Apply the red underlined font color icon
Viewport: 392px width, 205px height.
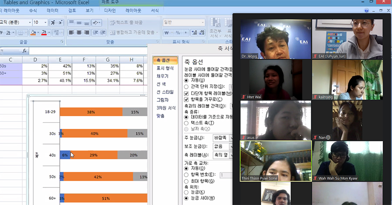pos(44,33)
